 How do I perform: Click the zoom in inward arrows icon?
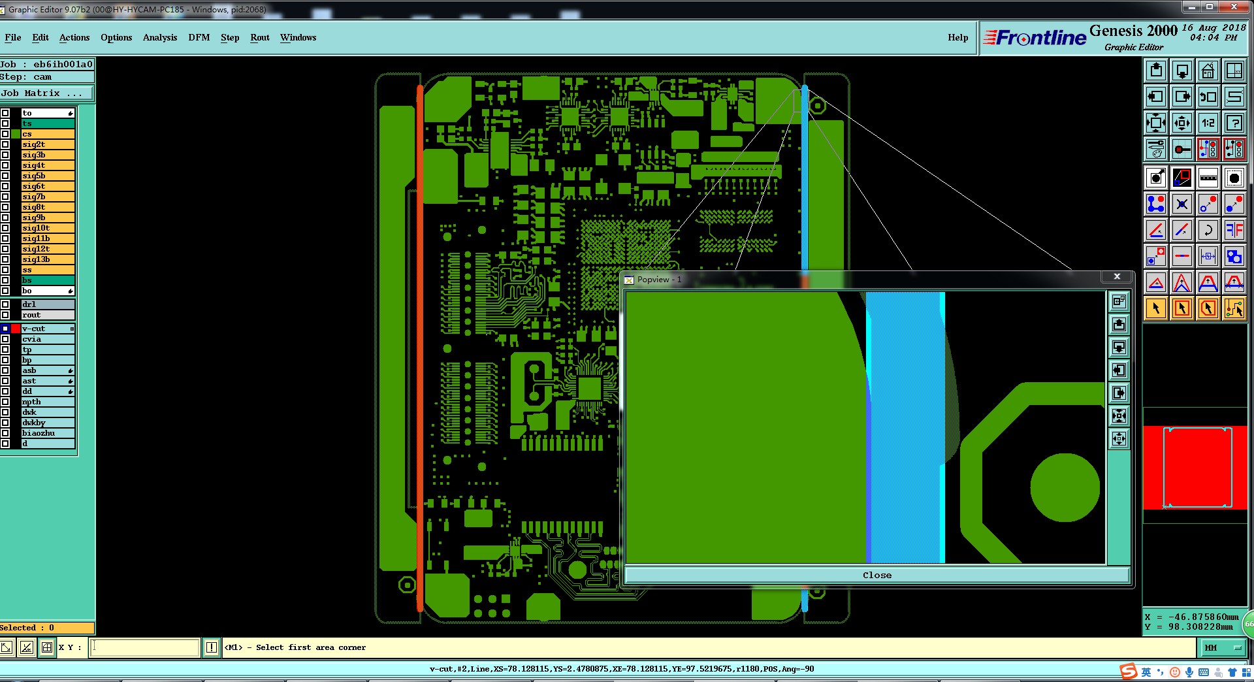(1156, 123)
